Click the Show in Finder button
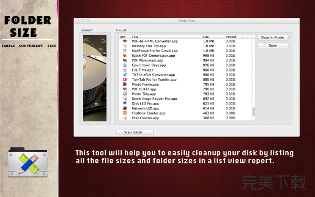 tap(273, 37)
